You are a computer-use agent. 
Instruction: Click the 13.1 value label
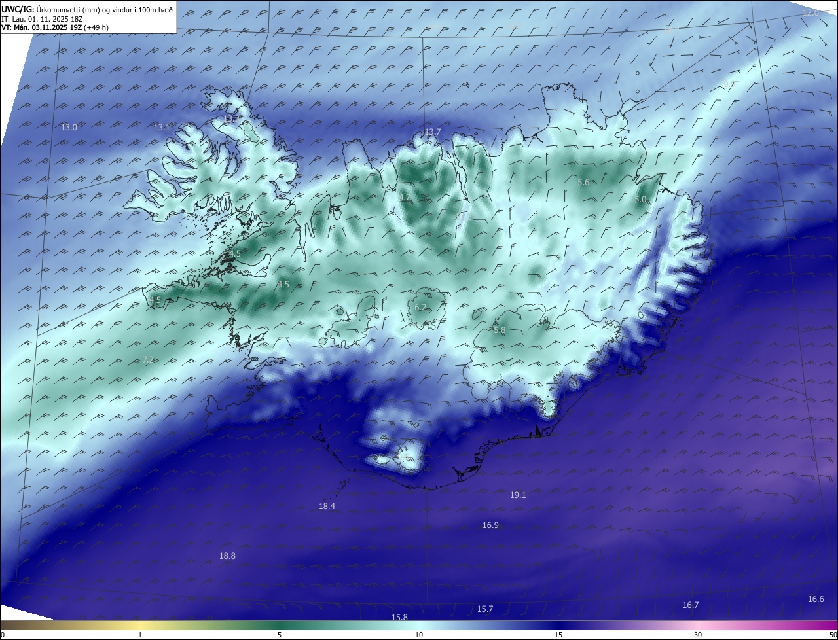pos(162,127)
